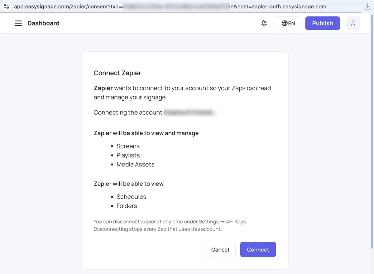The width and height of the screenshot is (374, 274).
Task: Click the Connect Zapier heading
Action: pyautogui.click(x=117, y=73)
